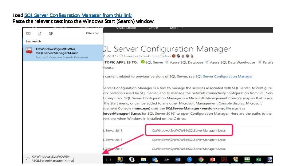
Task: Click the red toolbox icon of the best match result
Action: [x=29, y=50]
